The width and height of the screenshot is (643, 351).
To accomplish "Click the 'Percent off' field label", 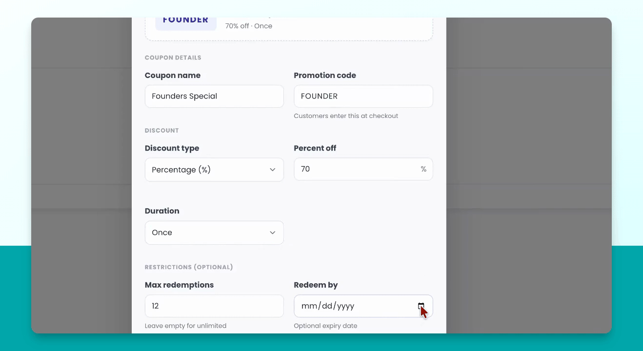I will (x=315, y=148).
